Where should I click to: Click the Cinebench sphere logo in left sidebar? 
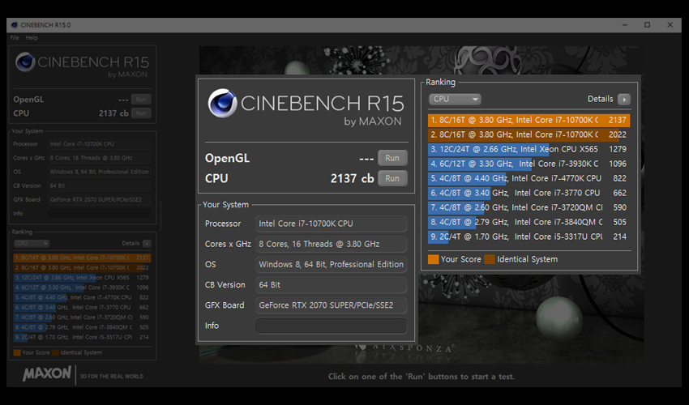pos(25,62)
